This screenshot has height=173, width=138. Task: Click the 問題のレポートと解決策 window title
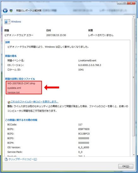pyautogui.click(x=29, y=11)
